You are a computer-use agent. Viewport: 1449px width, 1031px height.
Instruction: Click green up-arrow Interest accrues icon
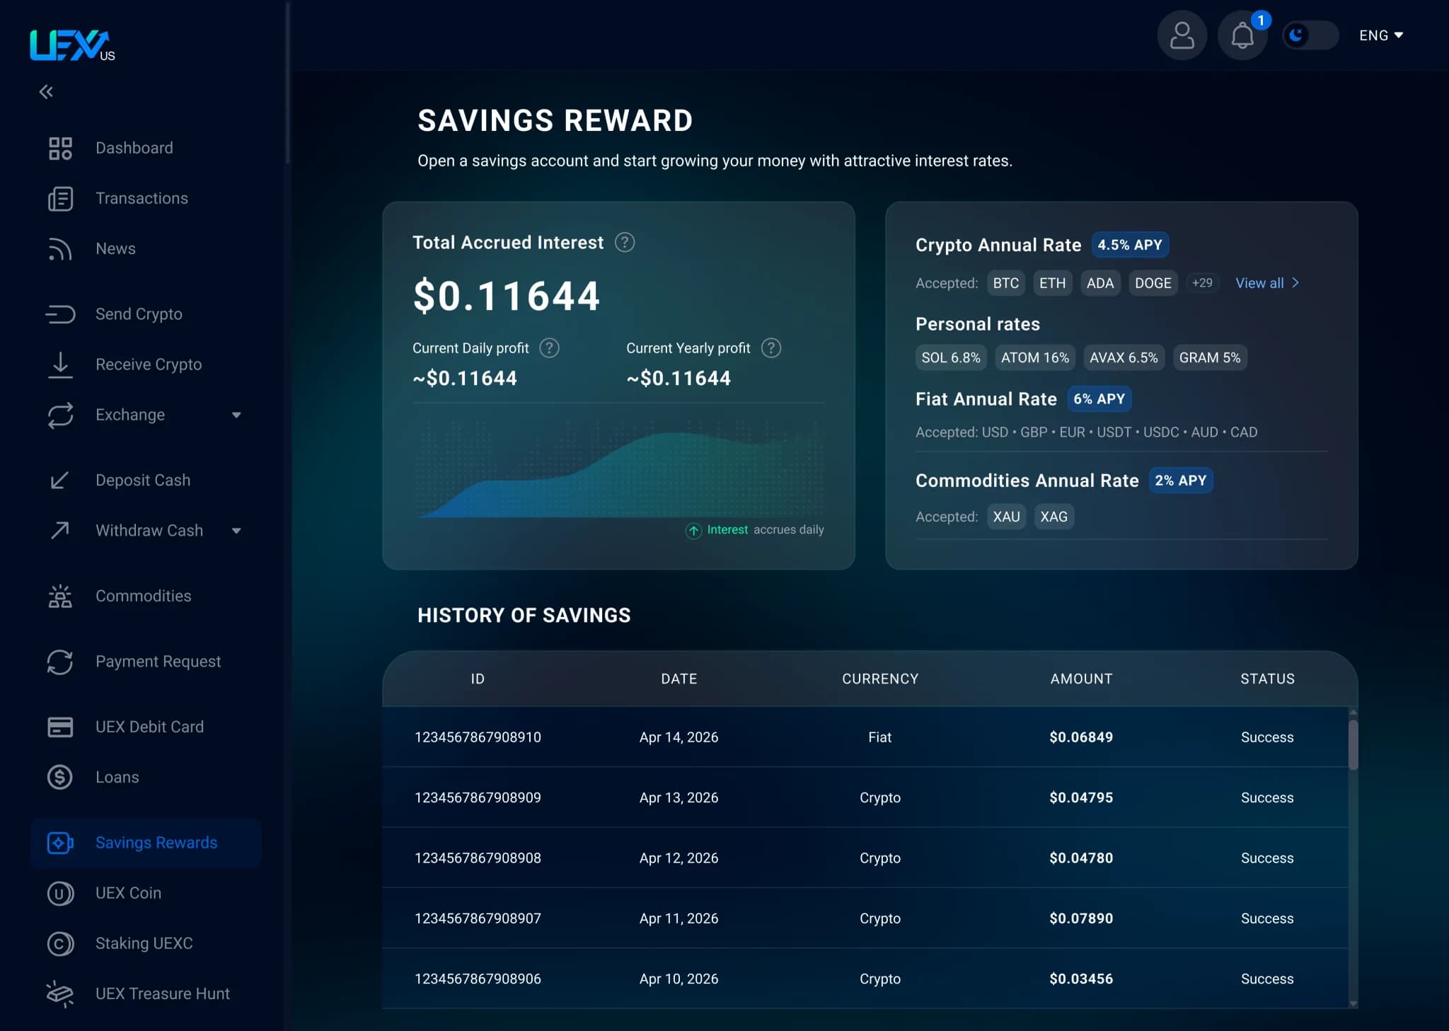[693, 530]
